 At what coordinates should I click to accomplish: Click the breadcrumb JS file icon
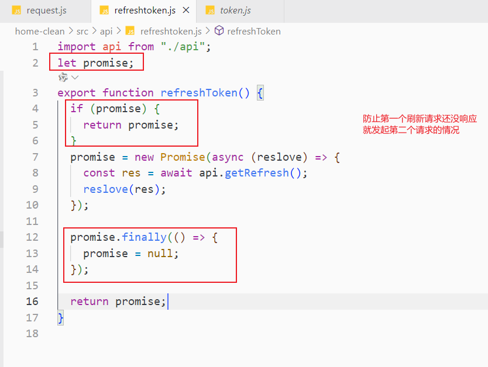tap(130, 31)
